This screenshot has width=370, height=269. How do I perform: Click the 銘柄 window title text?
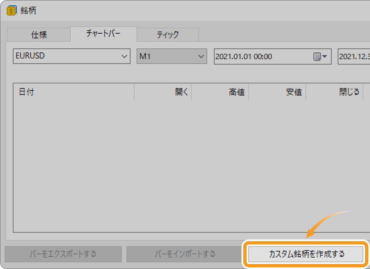pos(28,10)
